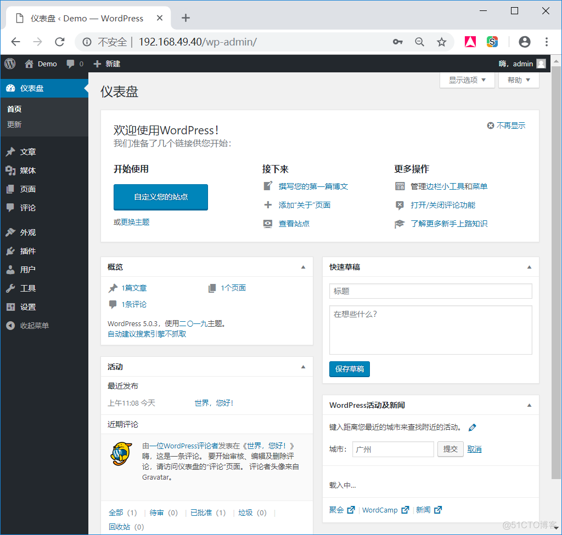
Task: Open recent post 世界，您好！
Action: pyautogui.click(x=214, y=403)
